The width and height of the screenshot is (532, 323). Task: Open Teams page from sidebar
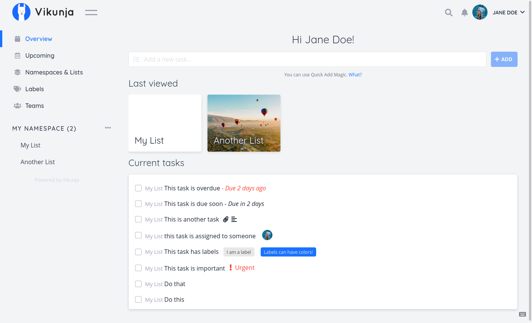[x=35, y=106]
